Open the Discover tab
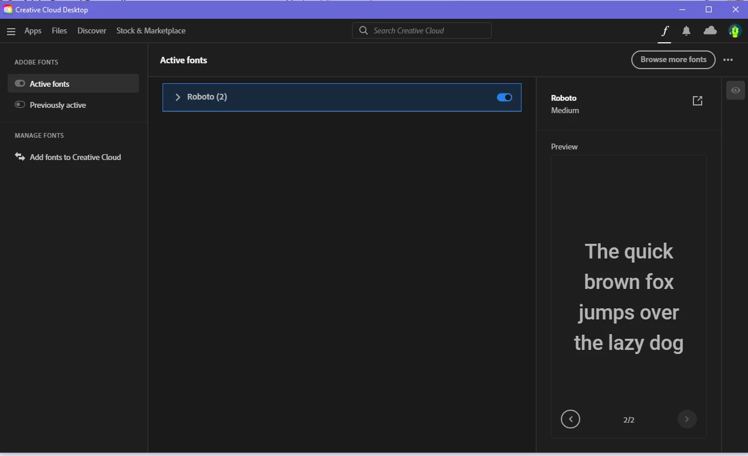The height and width of the screenshot is (456, 748). 92,30
